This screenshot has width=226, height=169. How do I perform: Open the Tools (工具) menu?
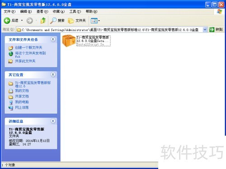tap(75, 12)
